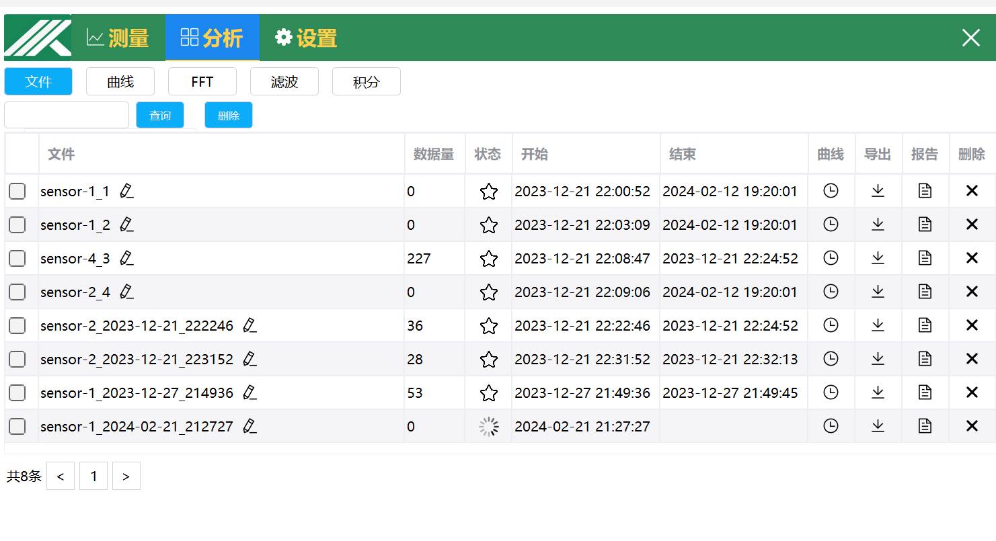Screen dimensions: 996x541
Task: Open report for sensor-1_2023-12-27_214936
Action: pyautogui.click(x=925, y=392)
